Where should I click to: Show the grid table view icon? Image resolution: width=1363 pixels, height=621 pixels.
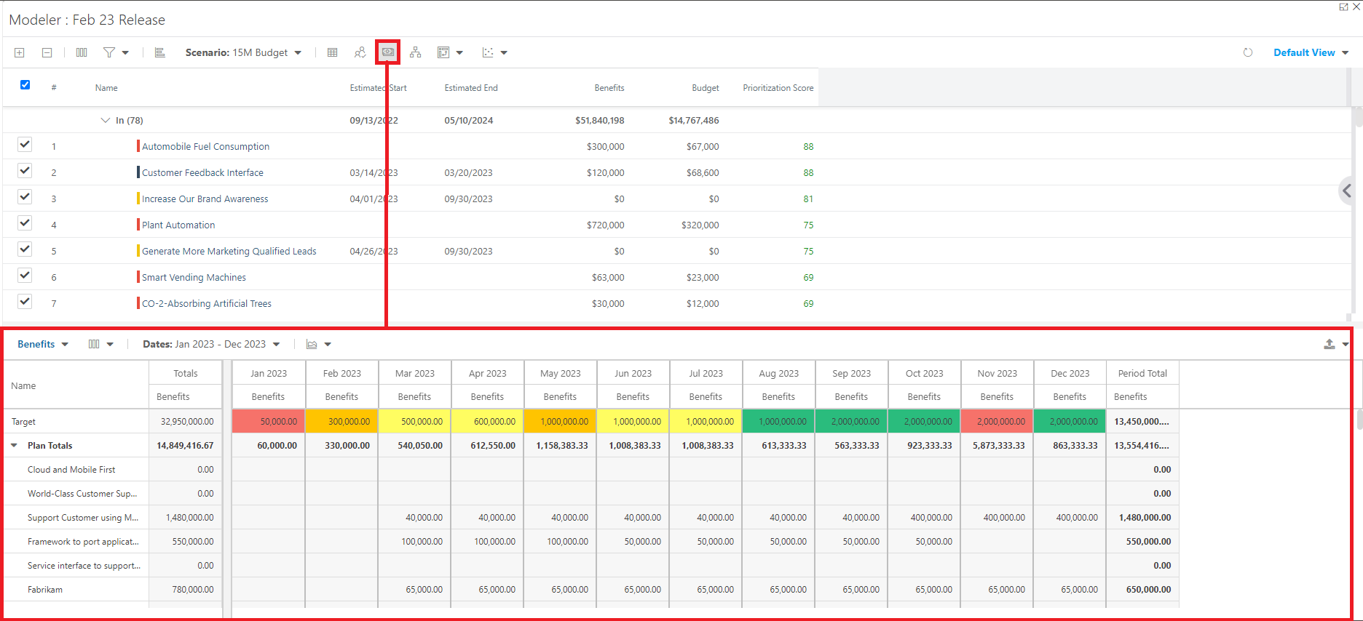point(333,52)
